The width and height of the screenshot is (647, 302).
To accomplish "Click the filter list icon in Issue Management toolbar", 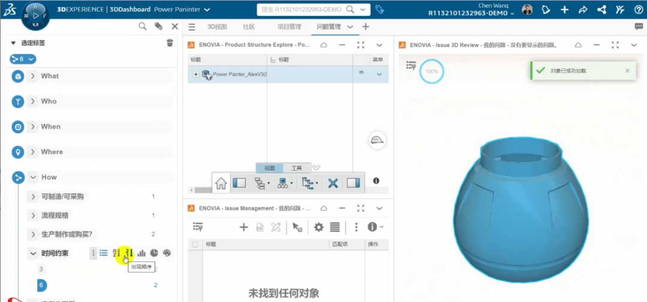I will (x=198, y=226).
